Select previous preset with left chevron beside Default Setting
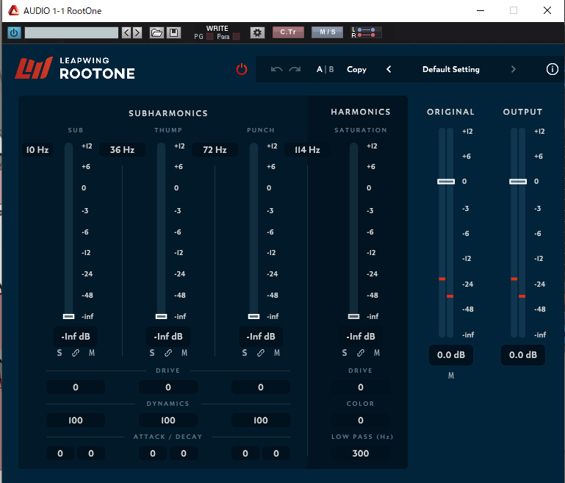This screenshot has height=483, width=565. [389, 69]
